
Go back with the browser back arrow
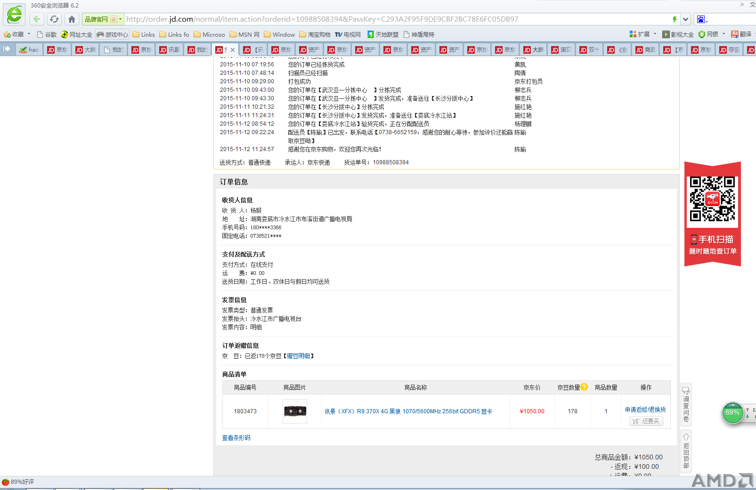[37, 19]
